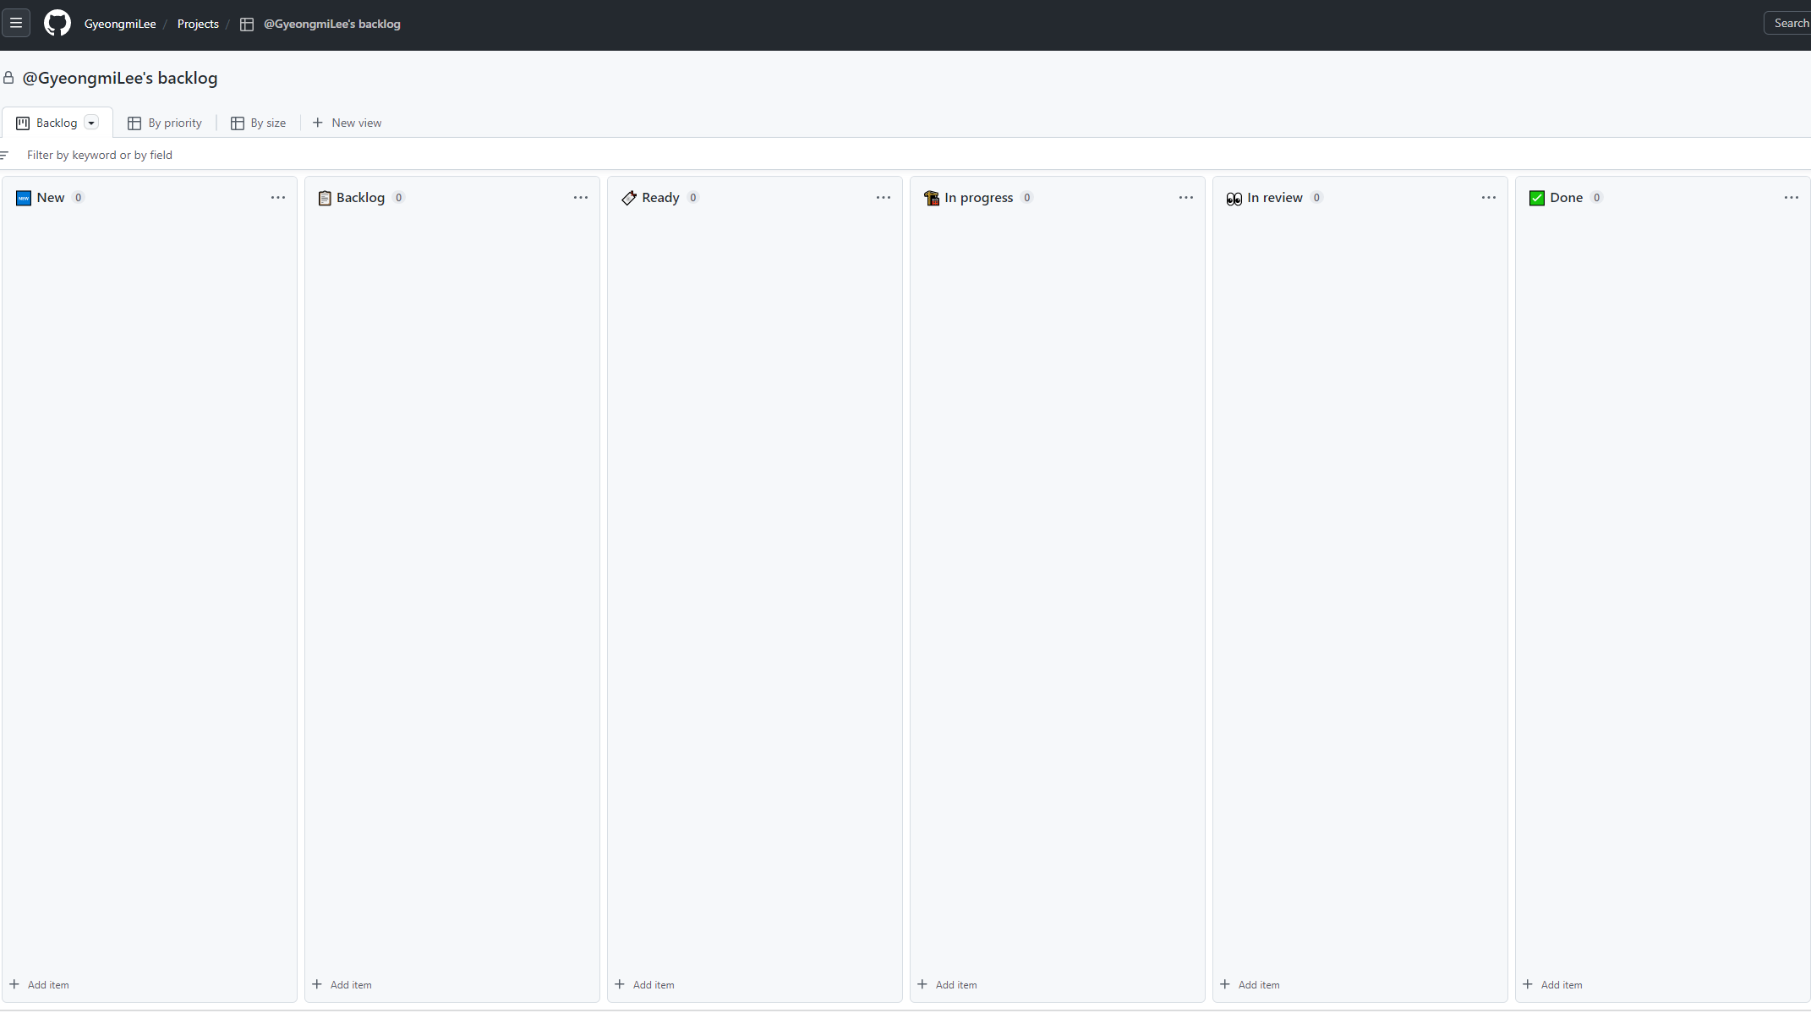Click the Search box in the header
The height and width of the screenshot is (1013, 1811).
1789,23
